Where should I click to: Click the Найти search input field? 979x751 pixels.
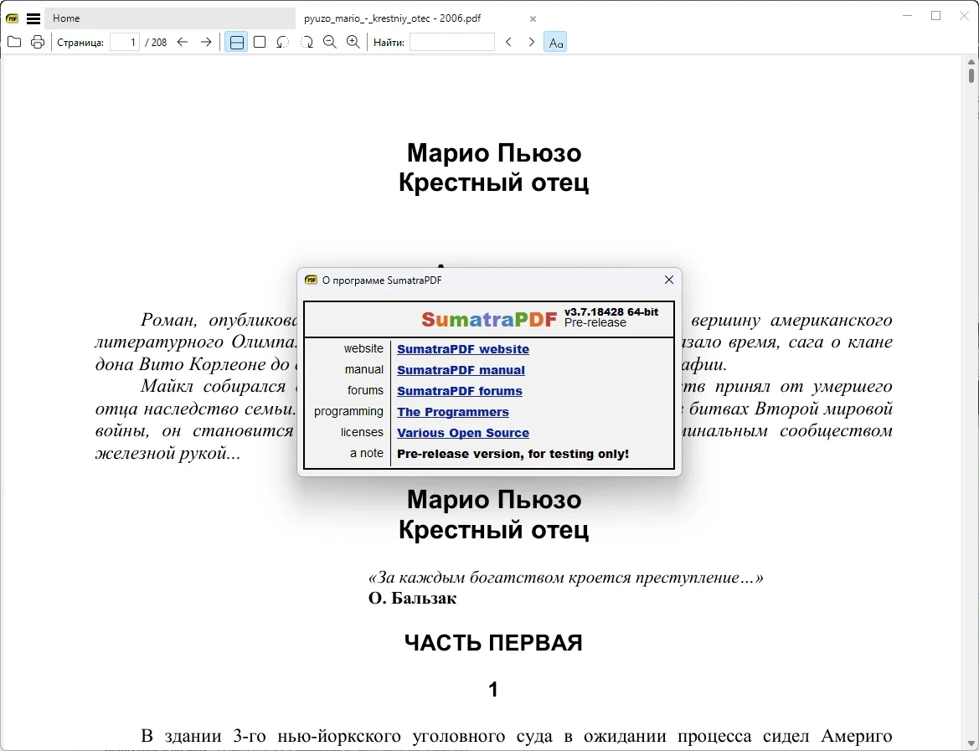(x=452, y=43)
